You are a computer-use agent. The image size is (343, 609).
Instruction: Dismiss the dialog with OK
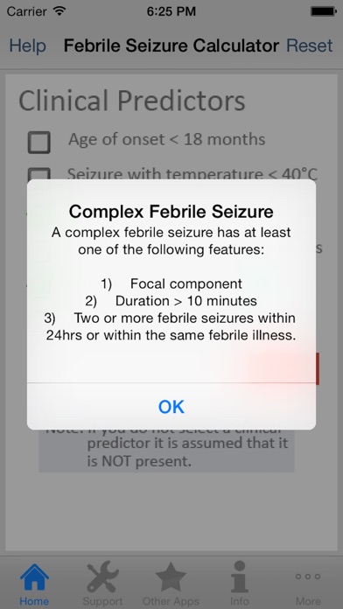[171, 406]
